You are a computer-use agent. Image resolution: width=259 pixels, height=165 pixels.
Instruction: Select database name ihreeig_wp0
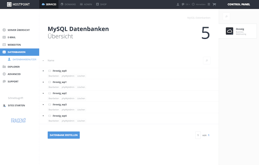[60, 71]
